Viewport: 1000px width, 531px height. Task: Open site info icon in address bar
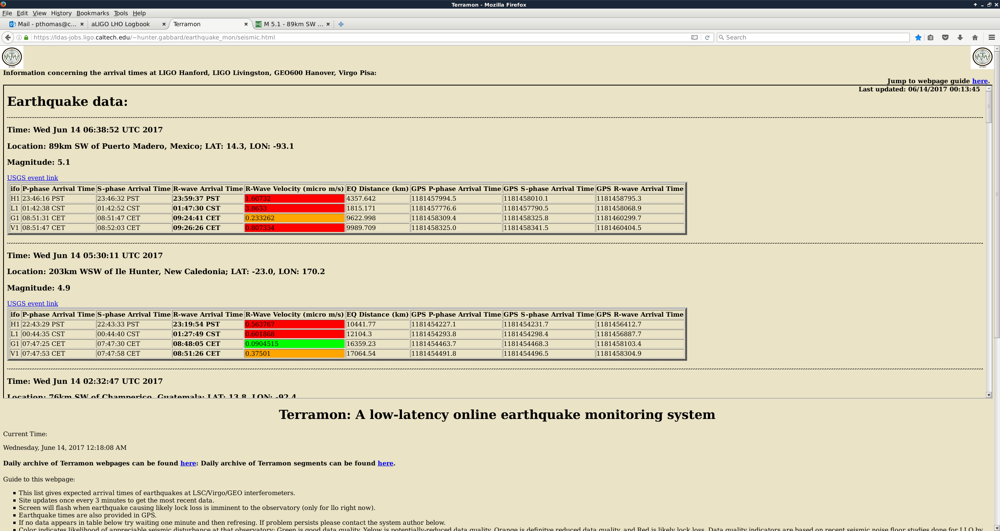(19, 37)
